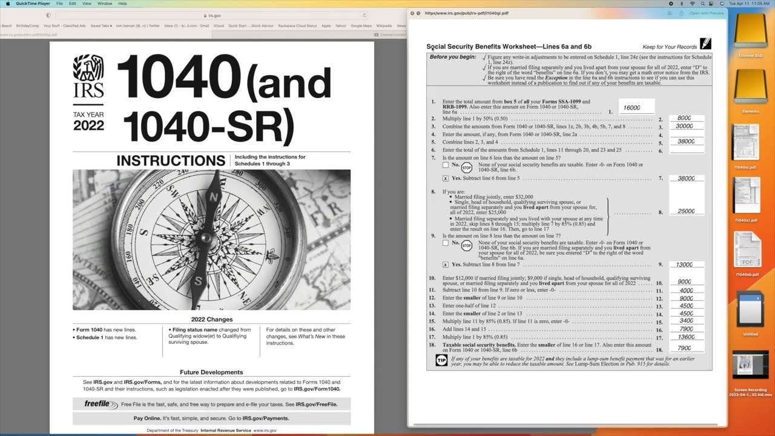Uncheck the Yes box on worksheet line 7
Viewport: 775px width, 436px height.
click(446, 179)
